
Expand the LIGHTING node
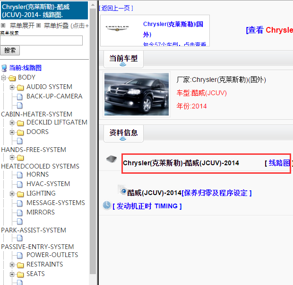(12, 194)
